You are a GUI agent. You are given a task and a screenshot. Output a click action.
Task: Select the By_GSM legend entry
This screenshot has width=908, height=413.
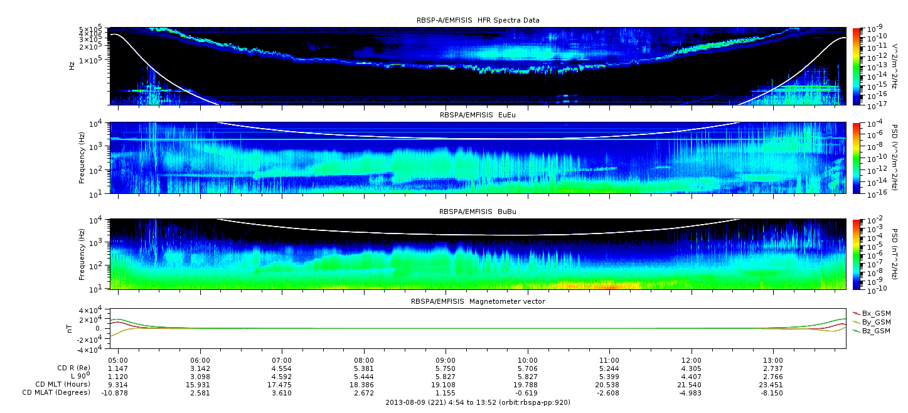(871, 321)
